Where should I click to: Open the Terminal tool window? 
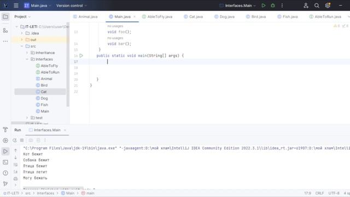(x=5, y=162)
